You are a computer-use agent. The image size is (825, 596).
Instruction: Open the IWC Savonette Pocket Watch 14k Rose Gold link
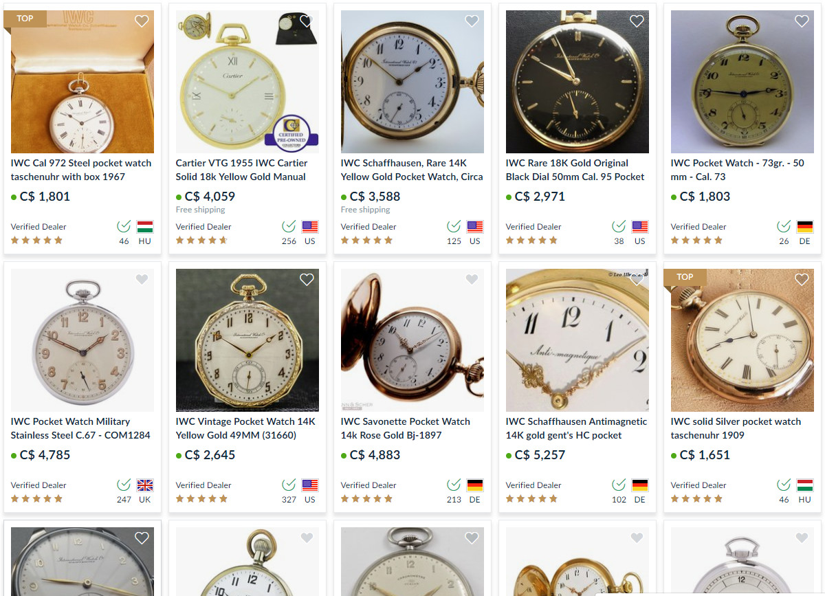pyautogui.click(x=406, y=428)
